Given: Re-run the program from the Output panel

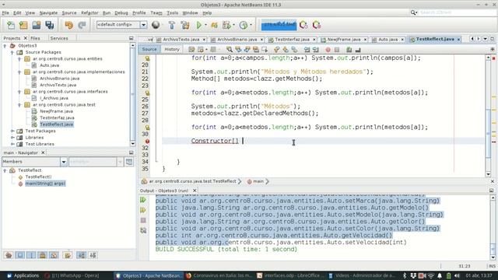Looking at the screenshot, I should (143, 200).
